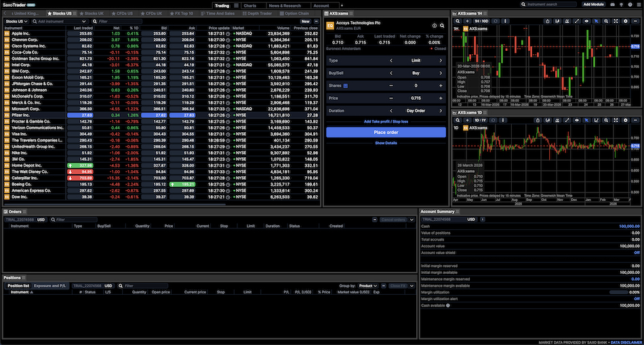Toggle Margin utilization alert Off setting
This screenshot has width=644, height=345.
click(x=637, y=299)
